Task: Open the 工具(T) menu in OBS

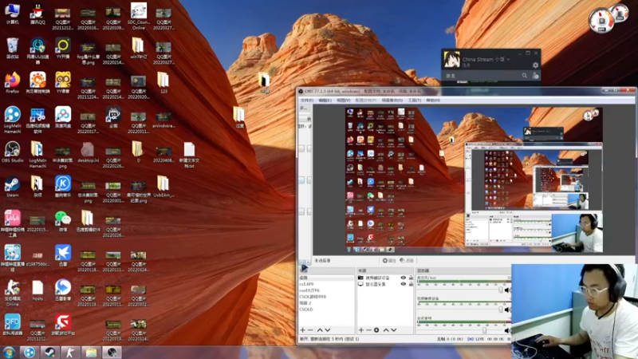Action: (x=414, y=101)
